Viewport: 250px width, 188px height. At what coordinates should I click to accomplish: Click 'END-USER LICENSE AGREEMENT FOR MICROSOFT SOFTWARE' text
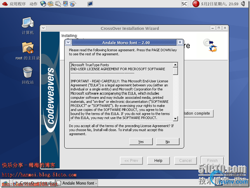(x=118, y=69)
